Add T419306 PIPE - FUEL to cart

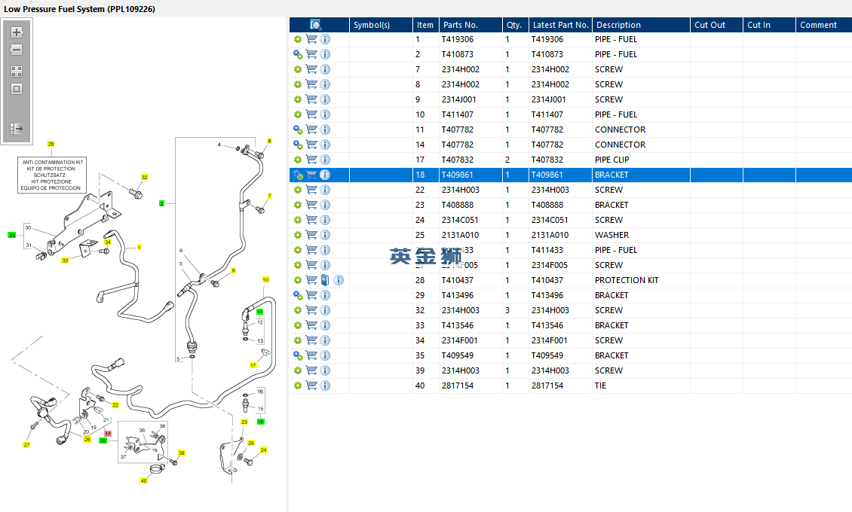click(311, 39)
